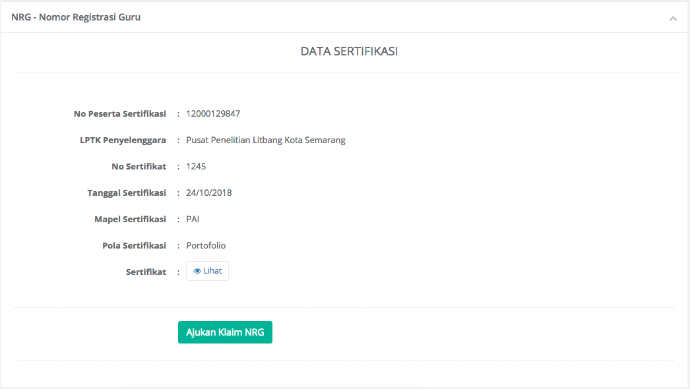Viewport: 690px width, 389px height.
Task: Click the No Peserta Sertifikasi label
Action: (120, 113)
